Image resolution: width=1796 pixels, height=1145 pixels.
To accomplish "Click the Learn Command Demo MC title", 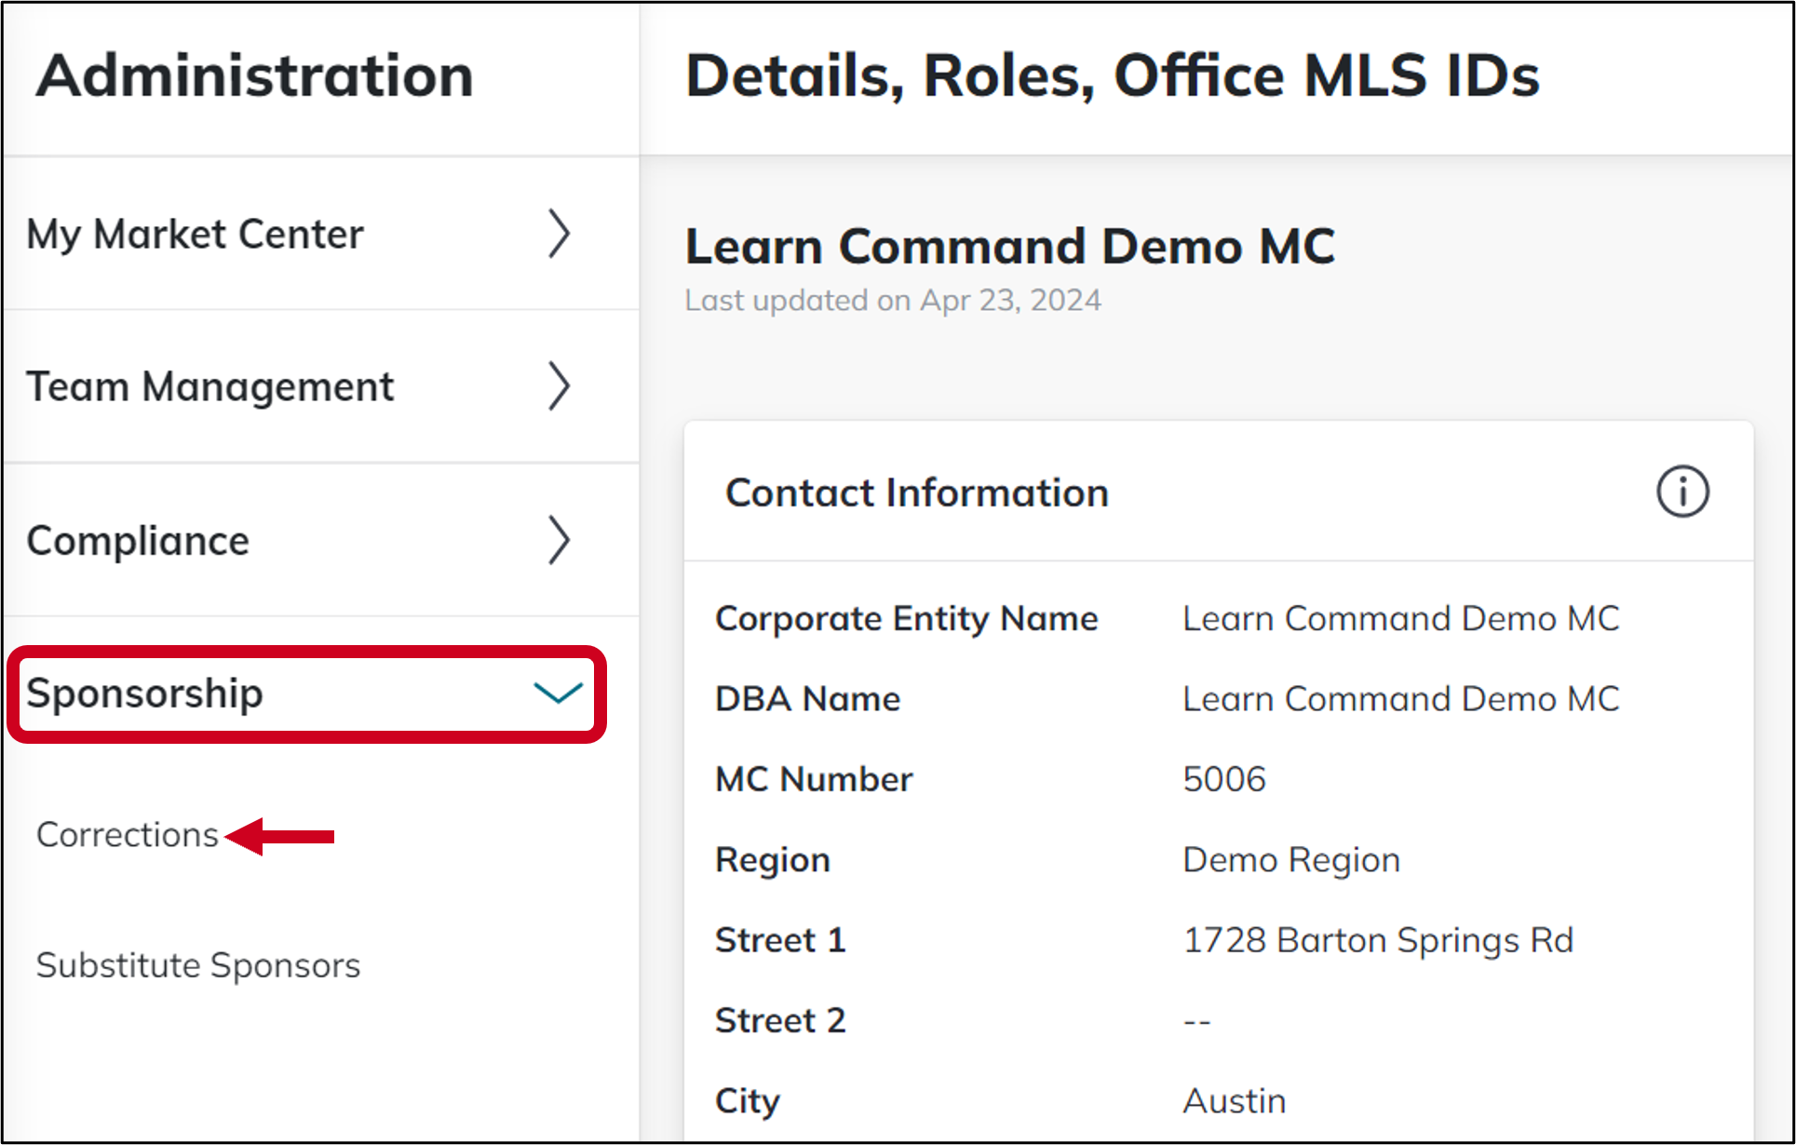I will click(x=1009, y=246).
